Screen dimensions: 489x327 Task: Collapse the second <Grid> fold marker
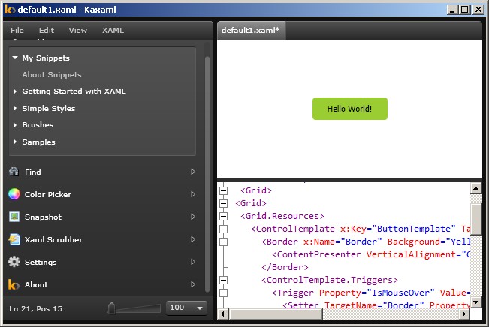coord(223,203)
